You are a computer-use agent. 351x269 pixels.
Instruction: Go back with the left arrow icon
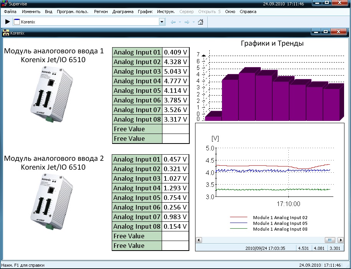point(173,22)
